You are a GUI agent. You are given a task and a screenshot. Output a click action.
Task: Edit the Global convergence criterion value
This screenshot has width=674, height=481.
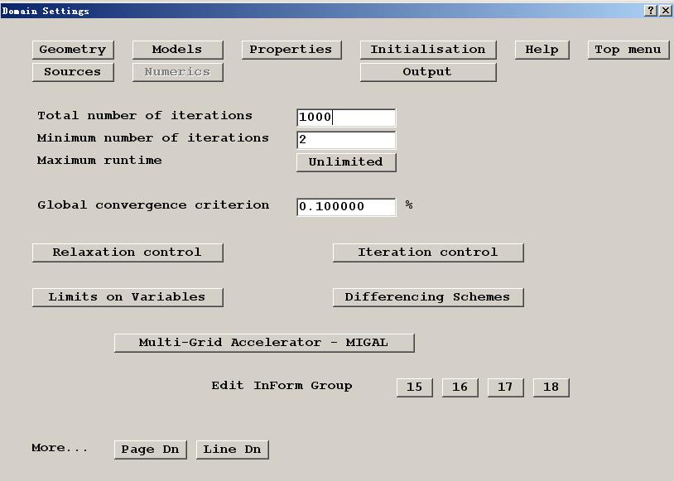pyautogui.click(x=345, y=206)
